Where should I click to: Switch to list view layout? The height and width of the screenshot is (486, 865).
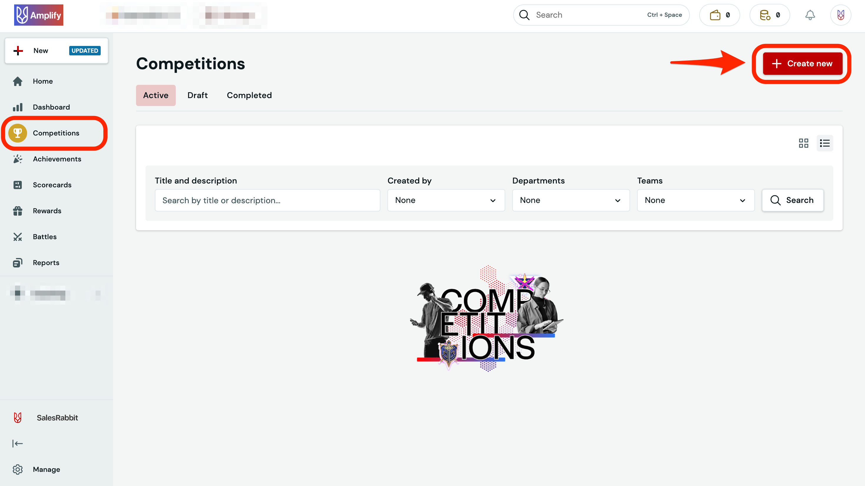click(x=825, y=143)
